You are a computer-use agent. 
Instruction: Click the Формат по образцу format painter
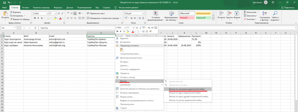(20, 19)
